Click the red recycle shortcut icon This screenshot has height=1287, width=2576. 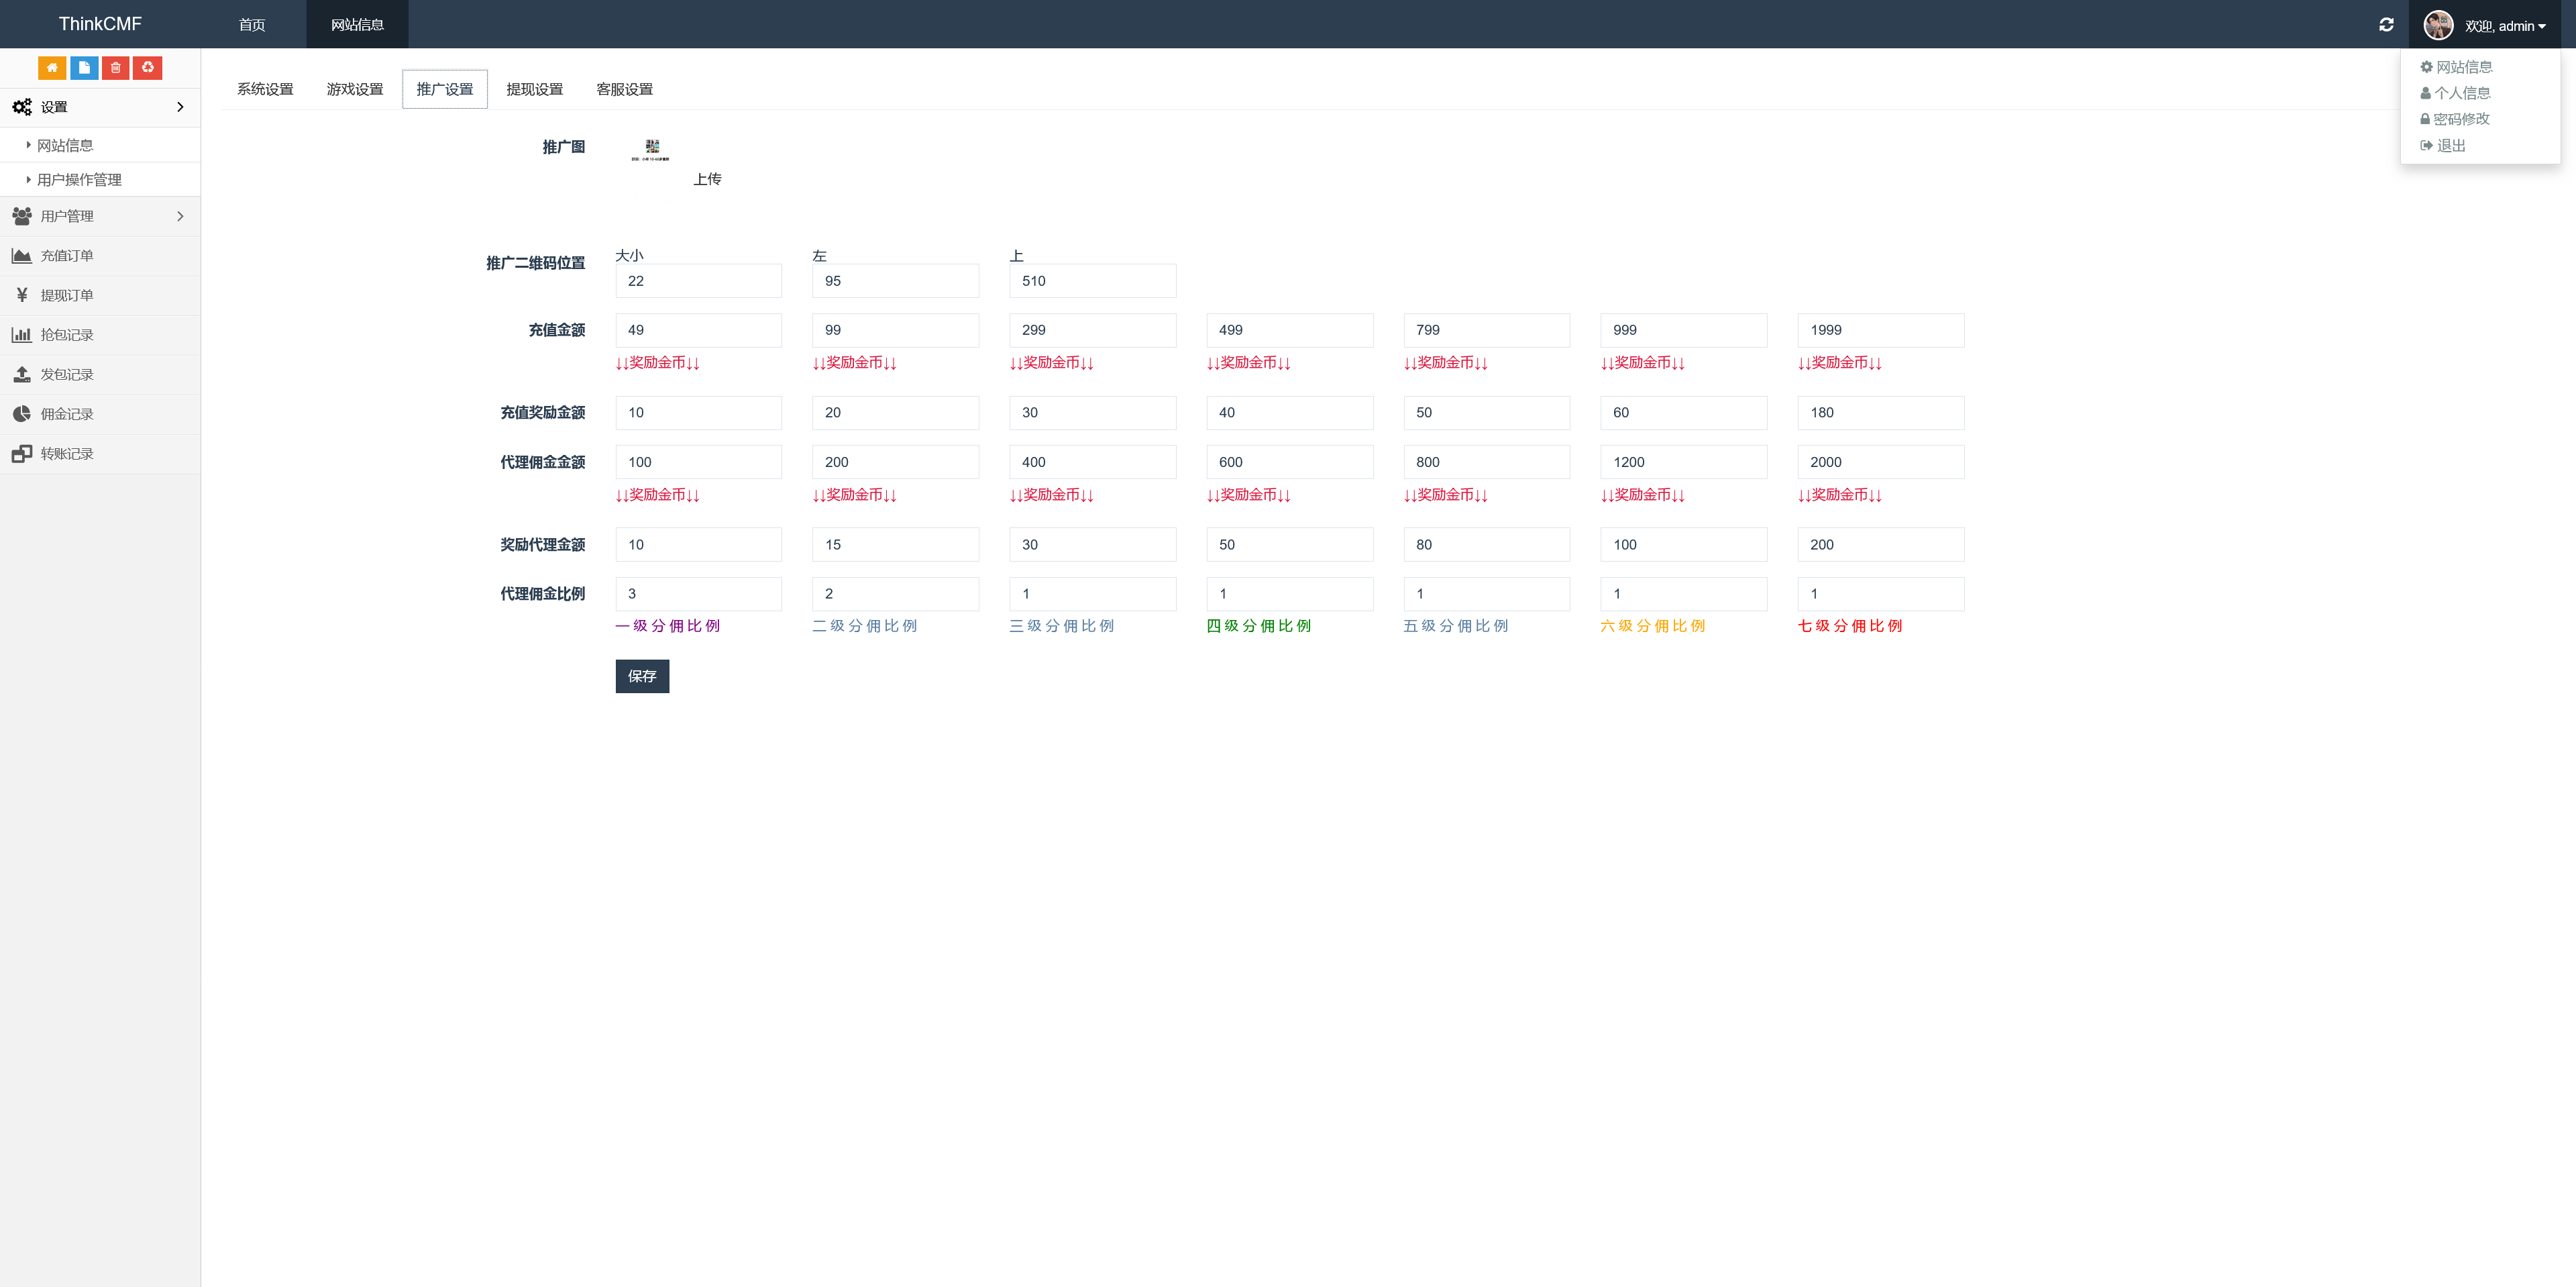click(x=148, y=67)
